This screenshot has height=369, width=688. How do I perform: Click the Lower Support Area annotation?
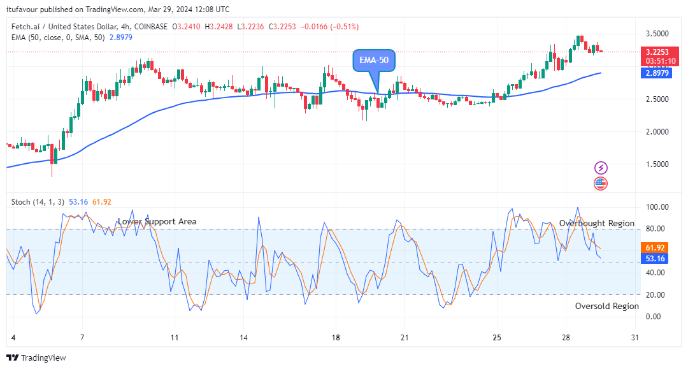tap(157, 222)
